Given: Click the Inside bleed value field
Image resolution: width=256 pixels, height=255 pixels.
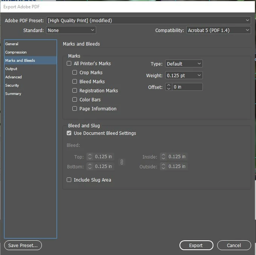Looking at the screenshot, I should (177, 156).
